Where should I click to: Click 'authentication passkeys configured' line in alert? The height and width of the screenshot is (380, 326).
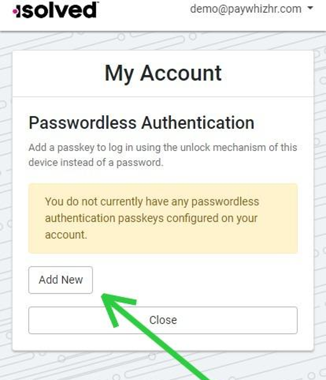pos(151,218)
